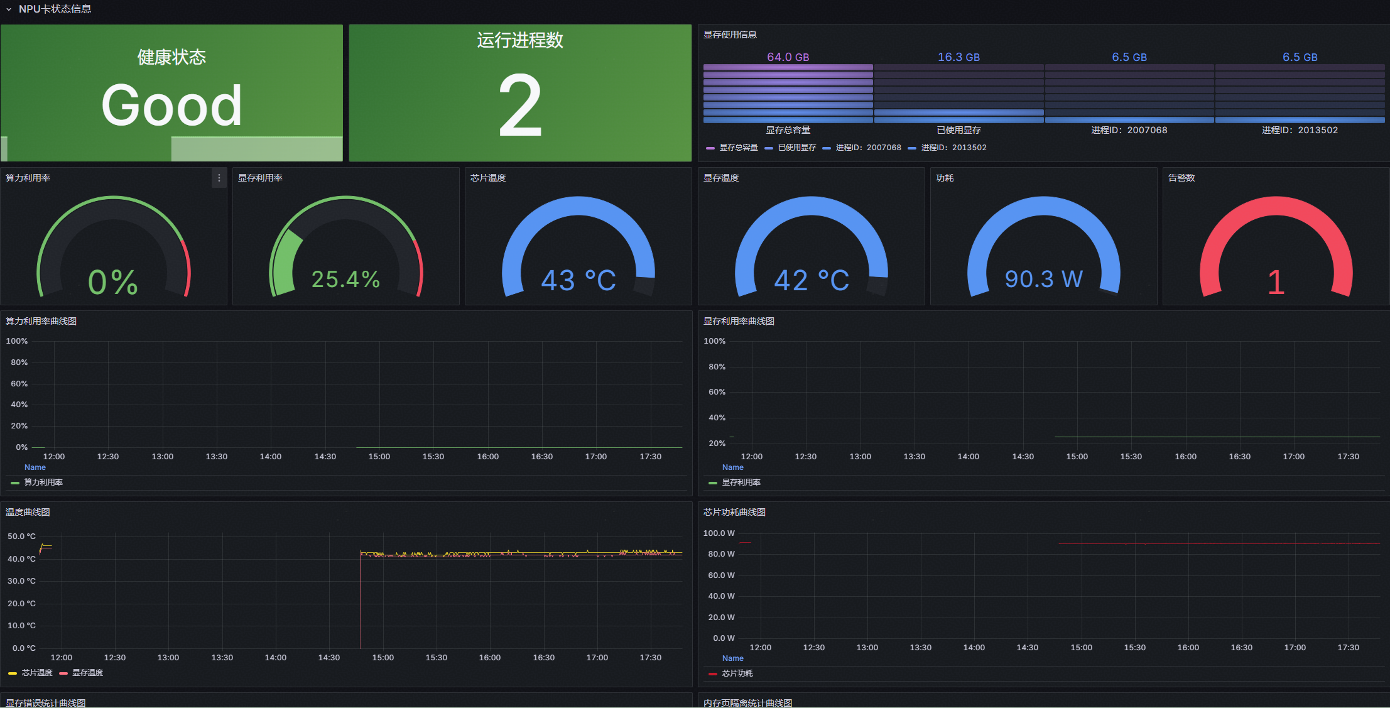Collapse the NPU卡状态信息 row chevron
The width and height of the screenshot is (1390, 708).
coord(9,9)
